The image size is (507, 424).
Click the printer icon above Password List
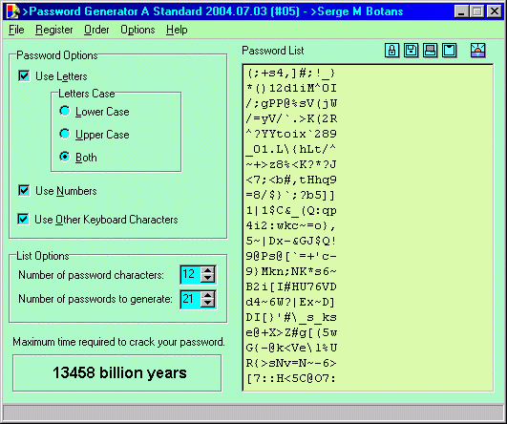[430, 51]
